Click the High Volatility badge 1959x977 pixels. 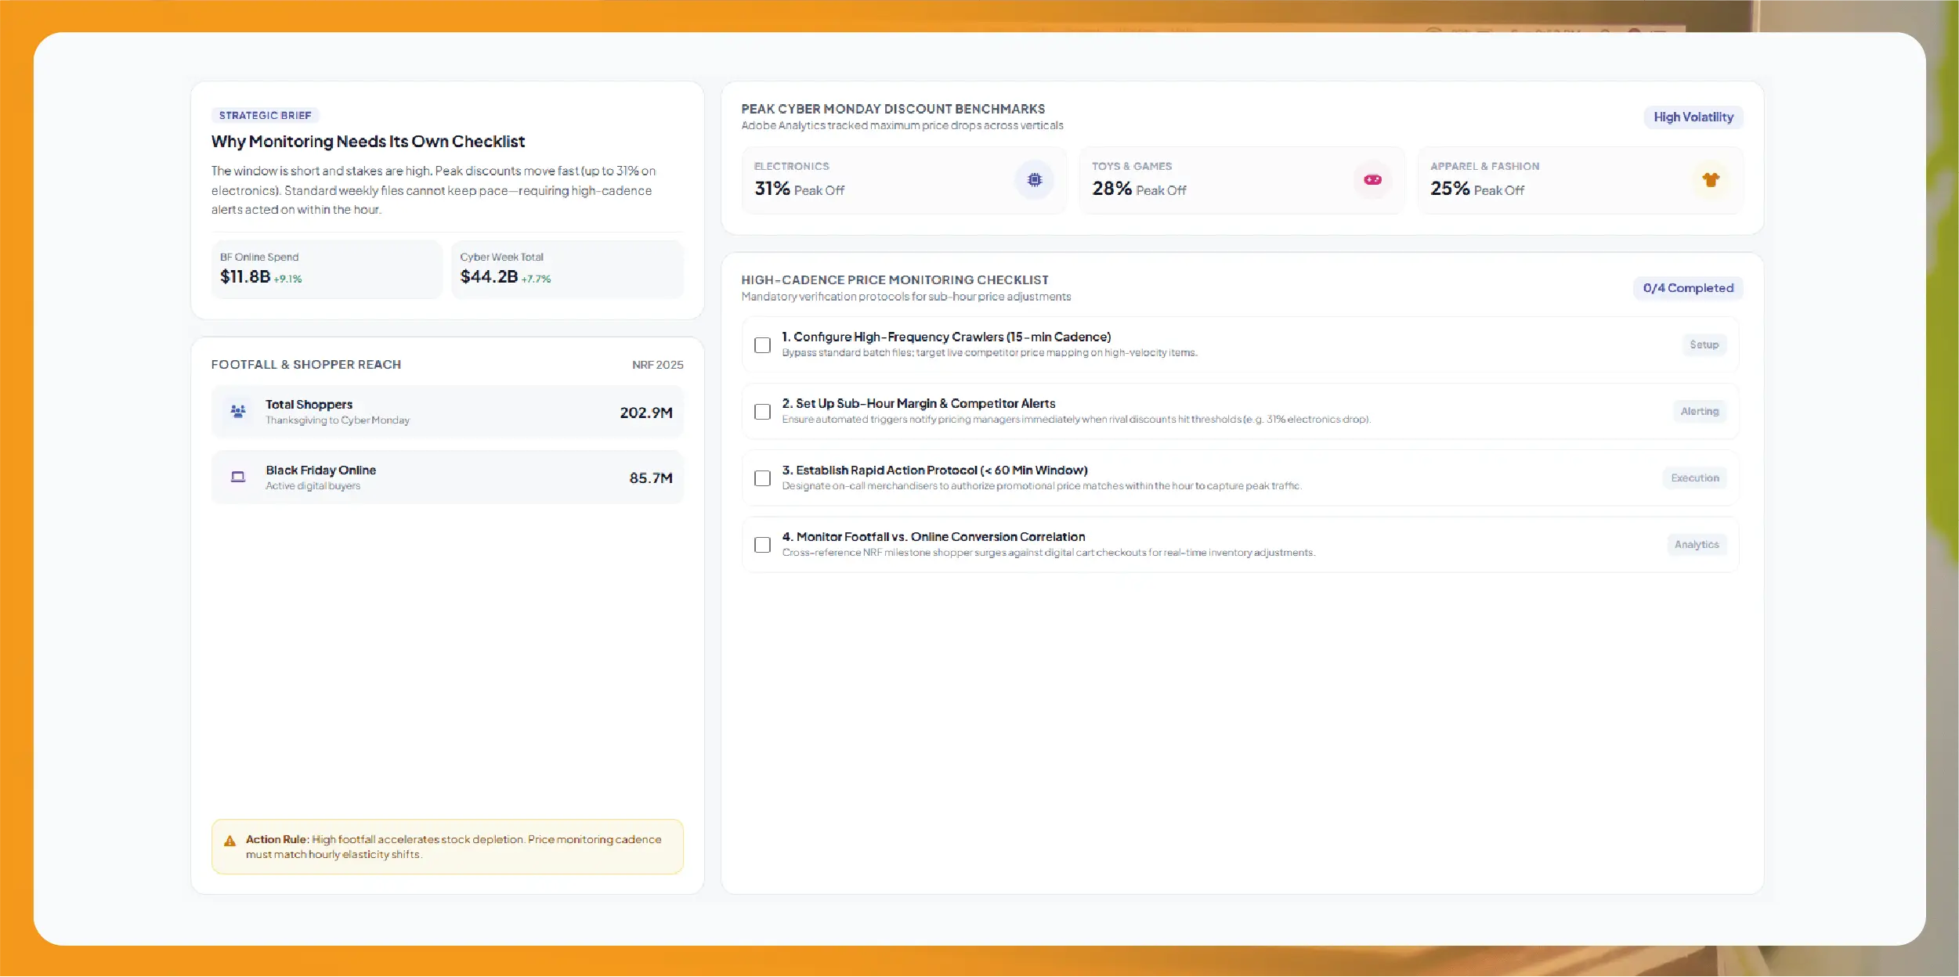pos(1693,117)
